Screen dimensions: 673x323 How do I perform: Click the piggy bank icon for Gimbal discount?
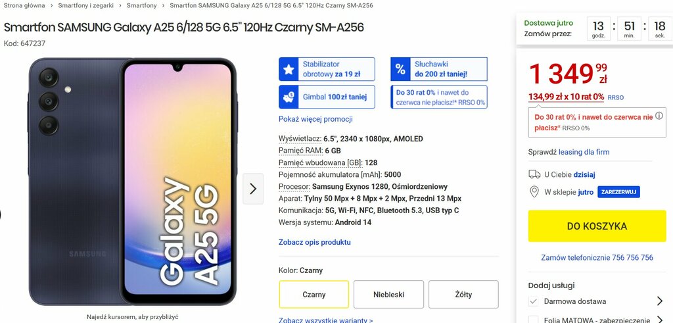(x=289, y=97)
